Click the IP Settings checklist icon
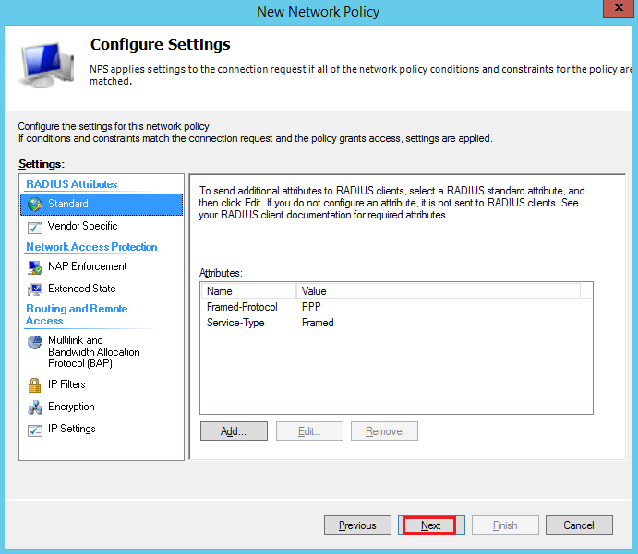Image resolution: width=638 pixels, height=554 pixels. pyautogui.click(x=34, y=430)
